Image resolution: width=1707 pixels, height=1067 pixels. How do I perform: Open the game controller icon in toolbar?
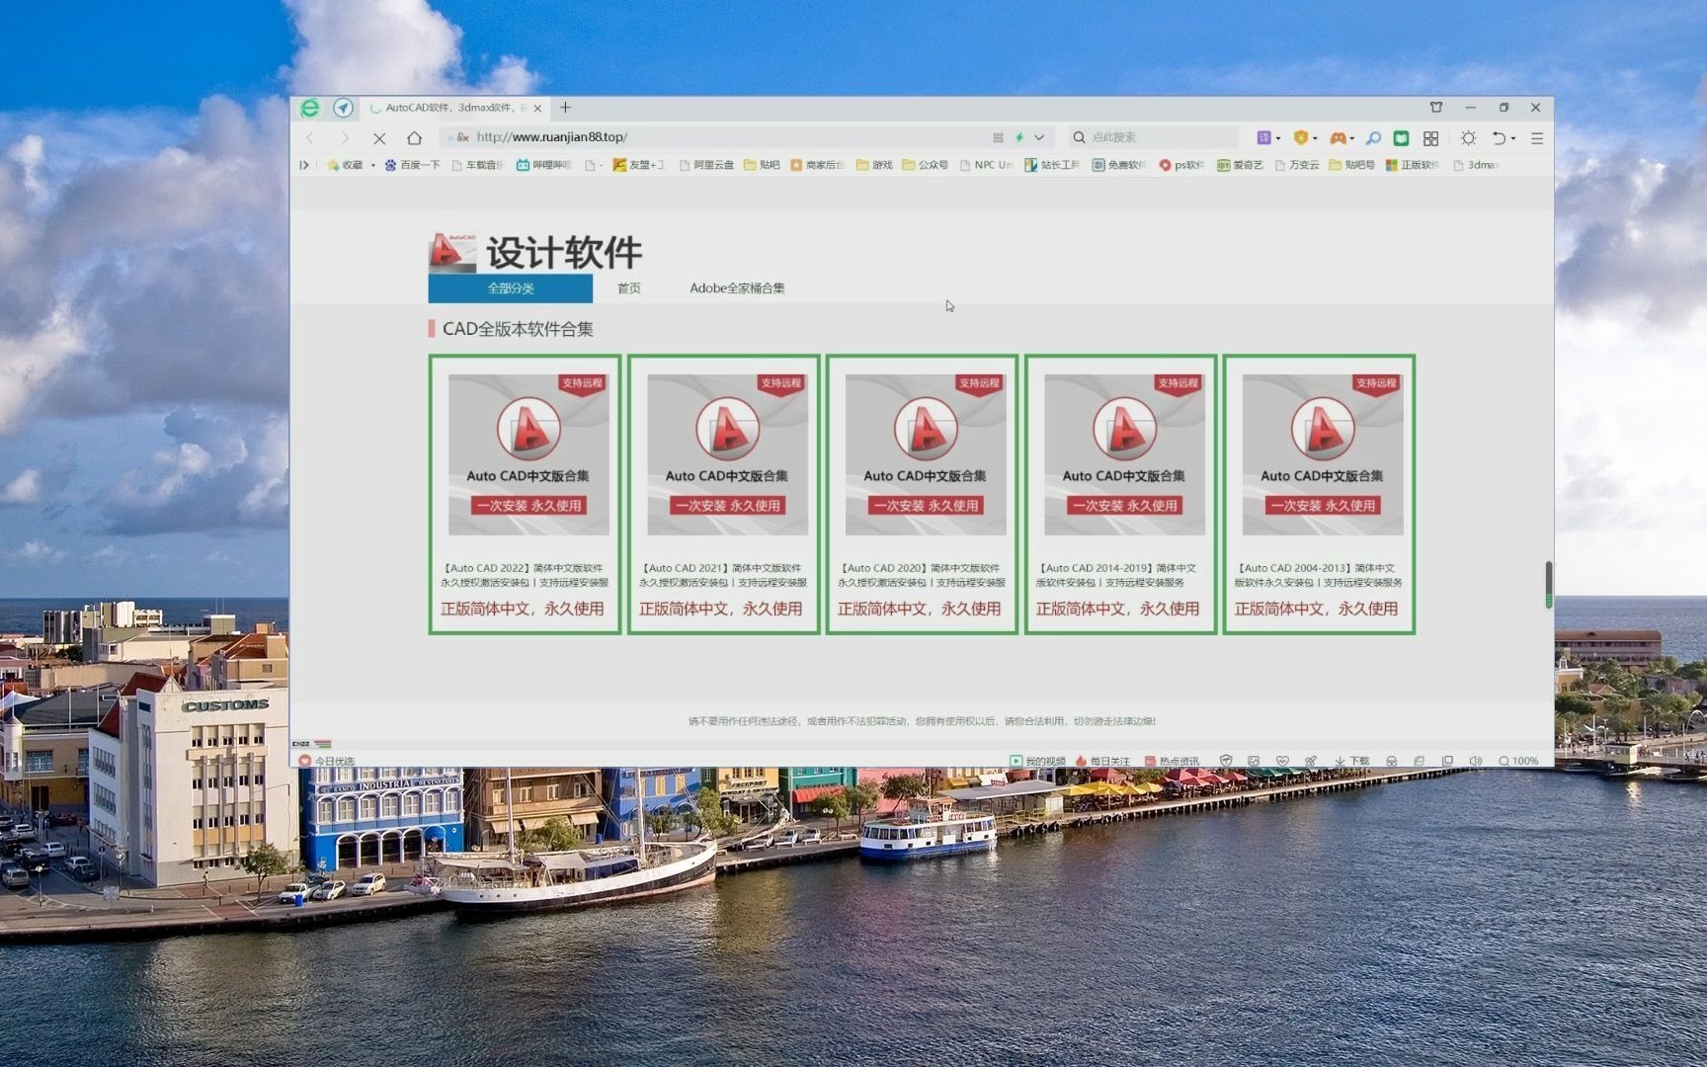click(x=1338, y=138)
